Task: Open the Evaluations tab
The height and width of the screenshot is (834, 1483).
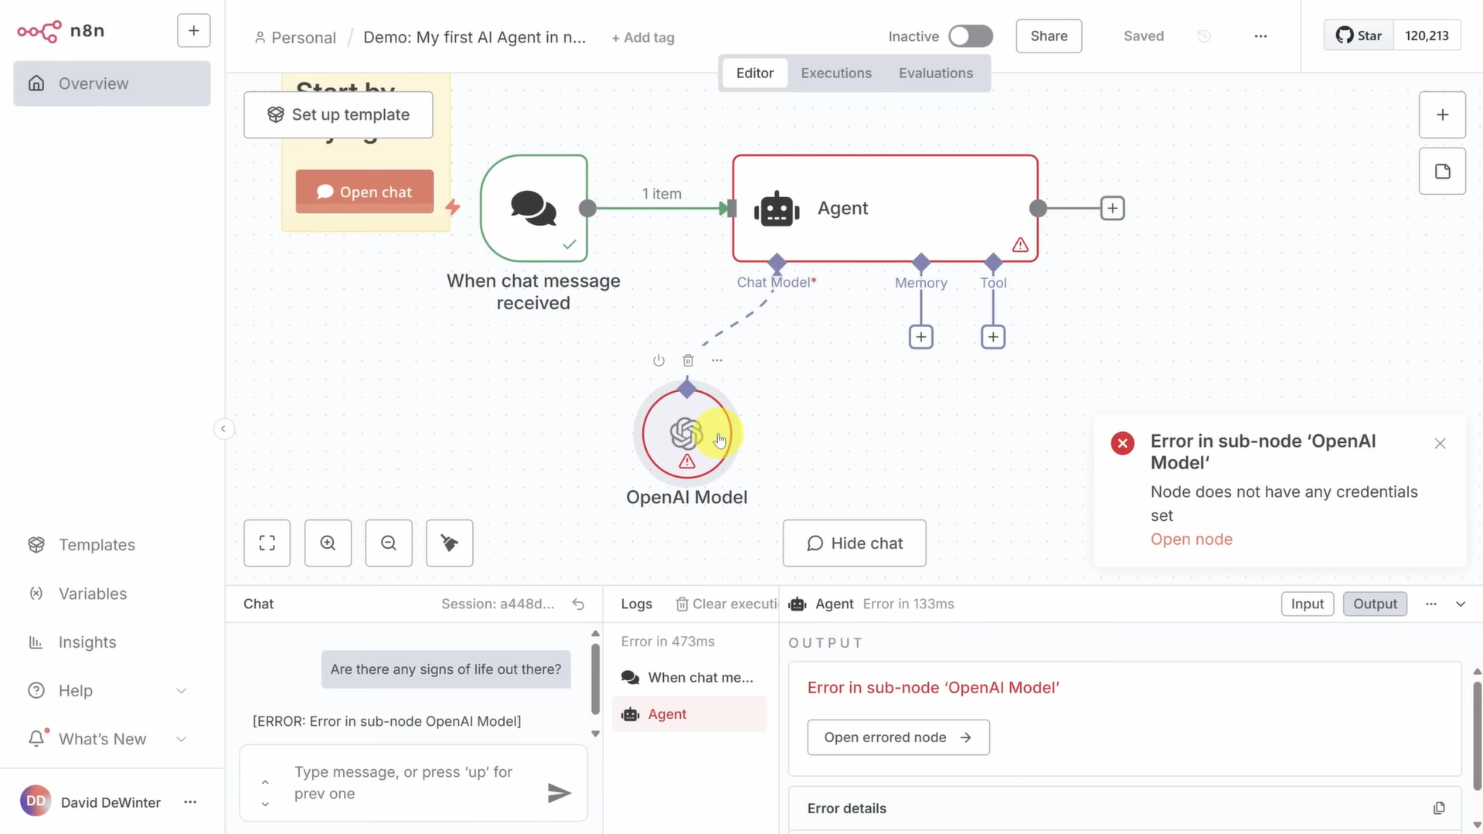Action: [x=935, y=73]
